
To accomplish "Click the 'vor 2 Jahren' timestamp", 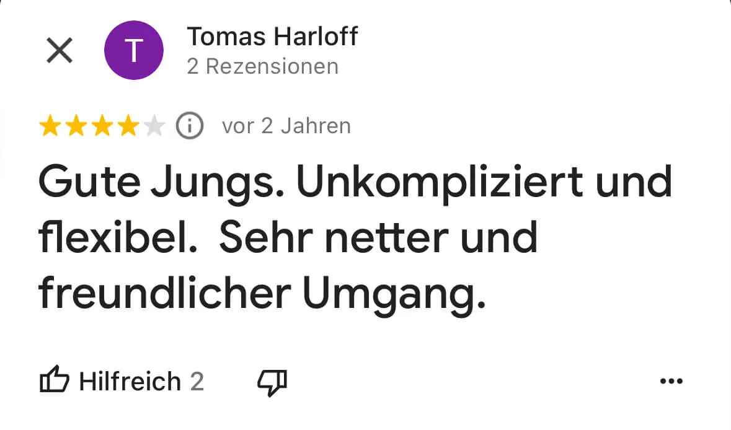I will click(286, 126).
